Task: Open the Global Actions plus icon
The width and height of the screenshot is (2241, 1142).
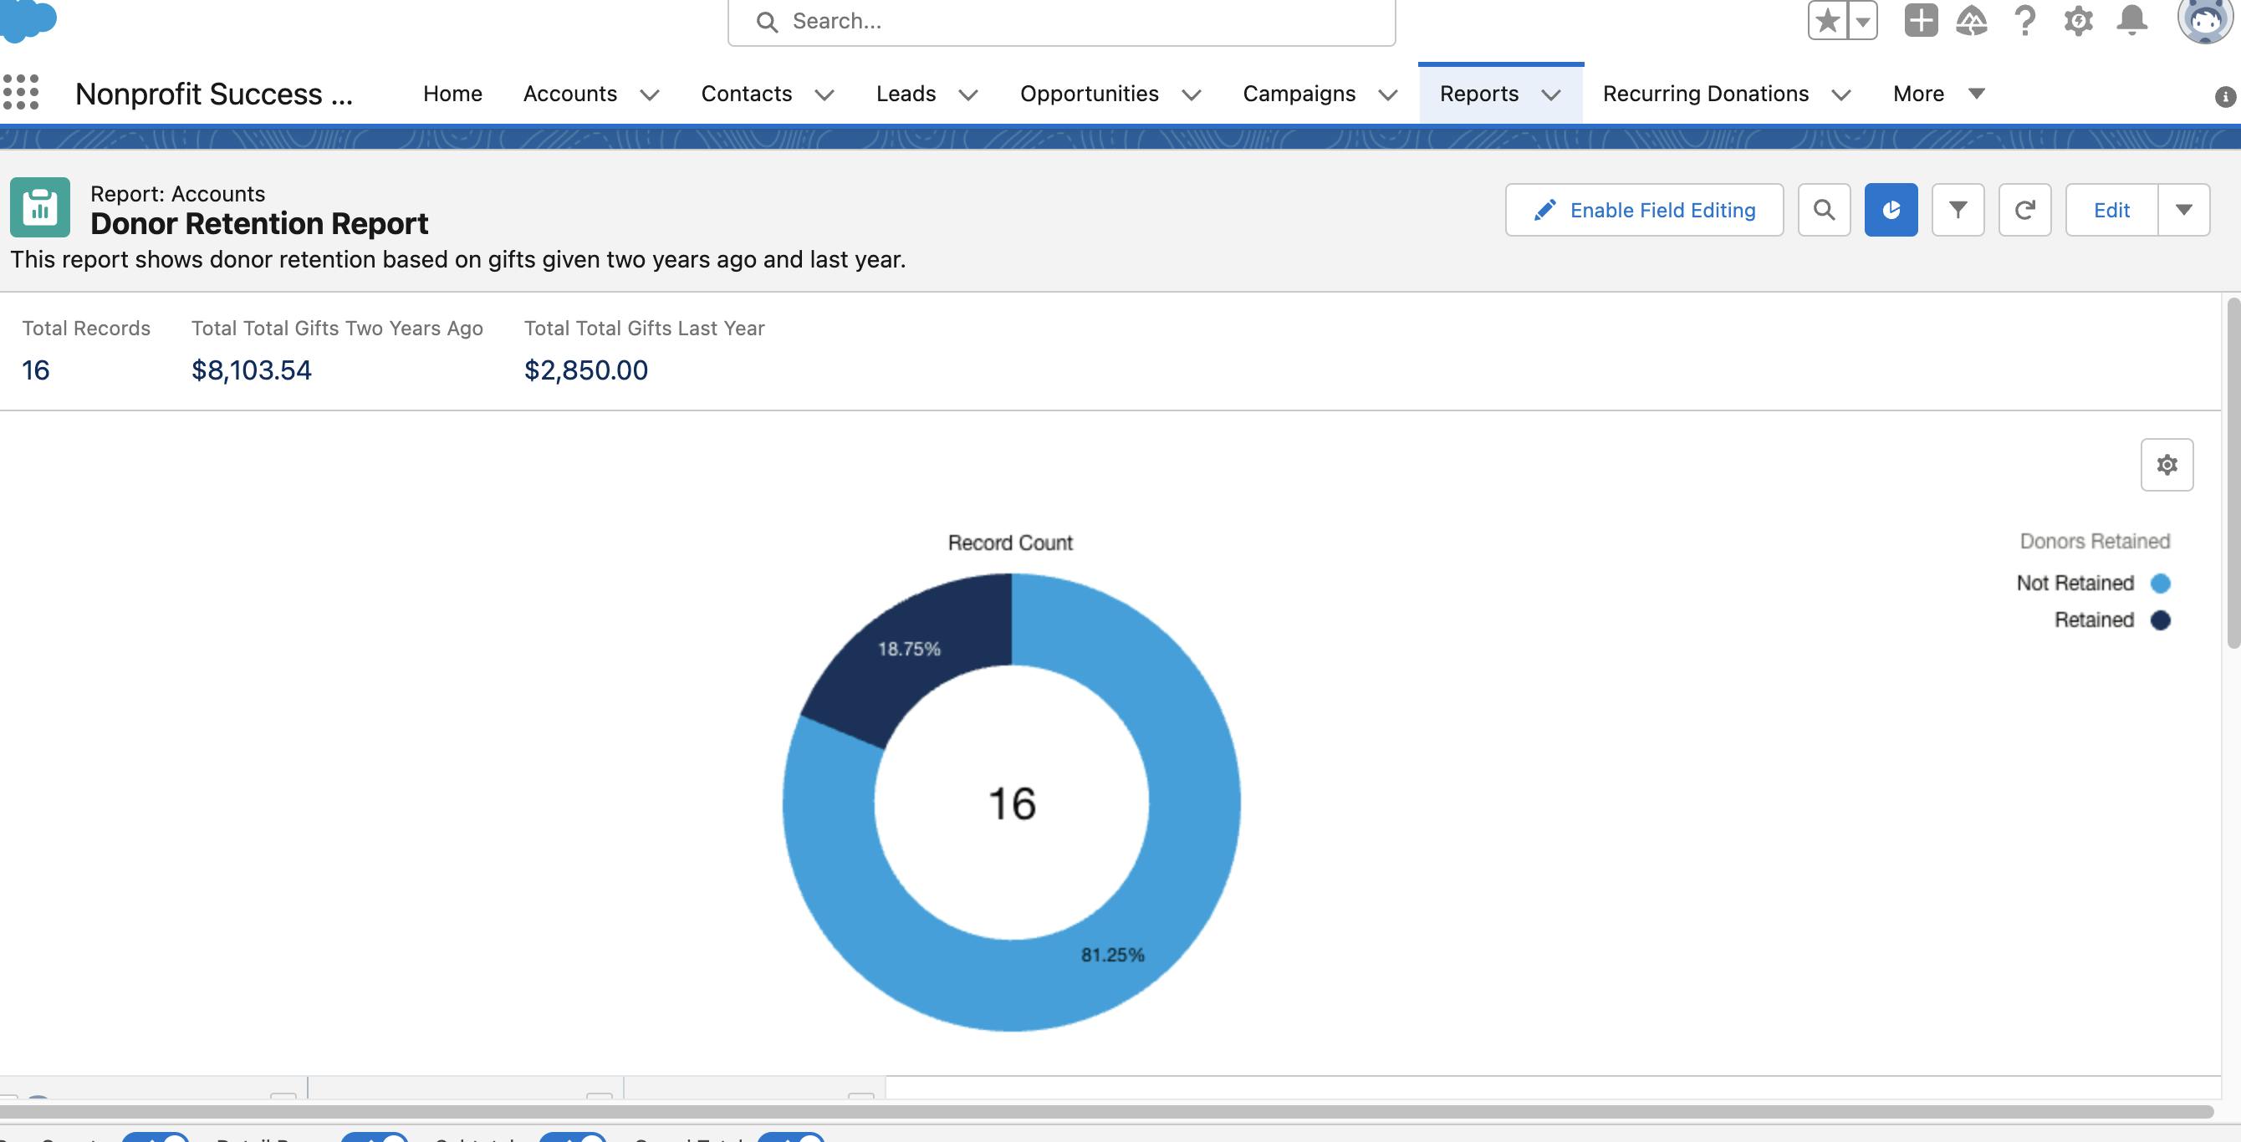Action: pos(1921,20)
